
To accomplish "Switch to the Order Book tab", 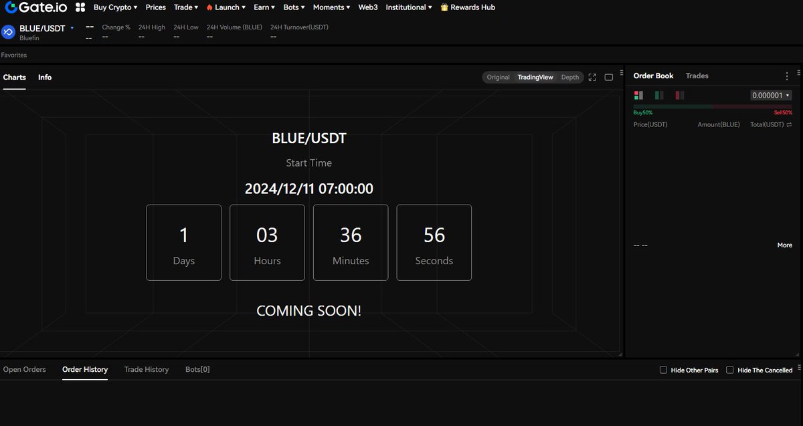I will coord(654,76).
